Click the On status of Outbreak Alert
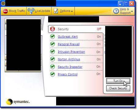Screen dimensions: 138x110 coord(99,37)
